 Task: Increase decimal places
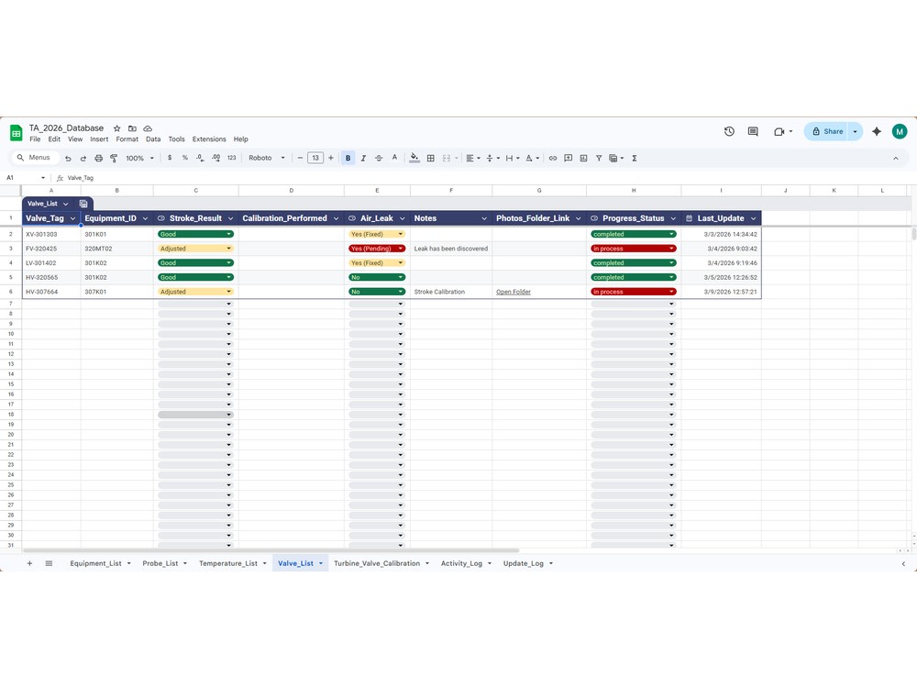click(x=215, y=158)
